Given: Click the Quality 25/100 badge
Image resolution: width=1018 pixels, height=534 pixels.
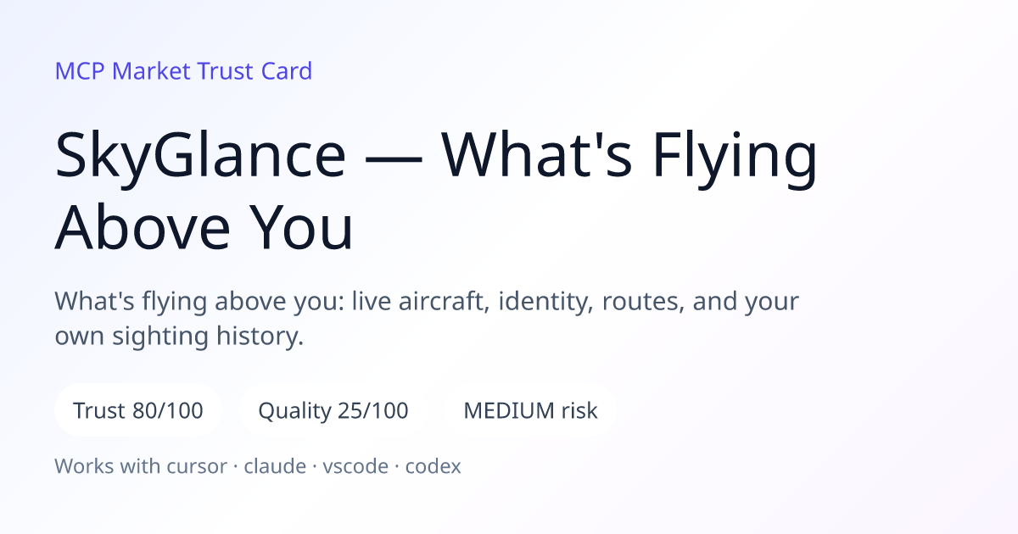Looking at the screenshot, I should coord(333,411).
